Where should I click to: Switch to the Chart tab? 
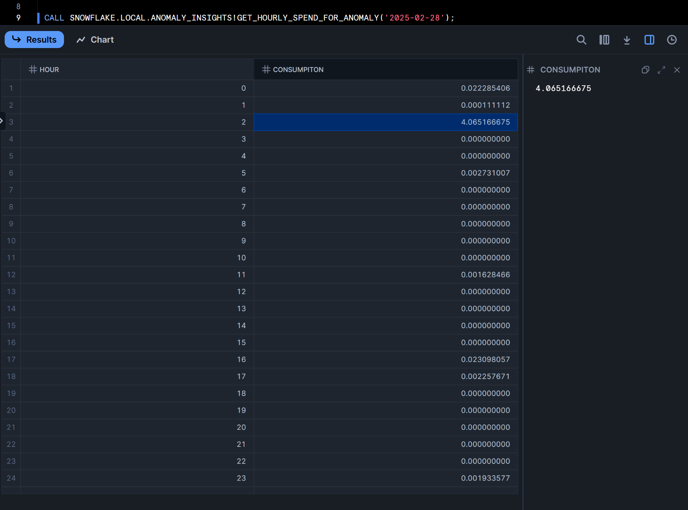click(95, 40)
